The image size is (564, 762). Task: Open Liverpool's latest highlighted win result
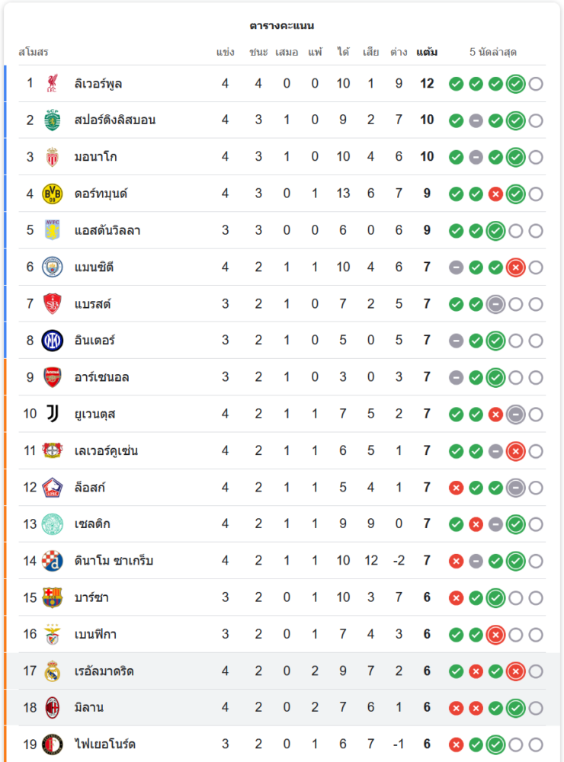tap(515, 84)
